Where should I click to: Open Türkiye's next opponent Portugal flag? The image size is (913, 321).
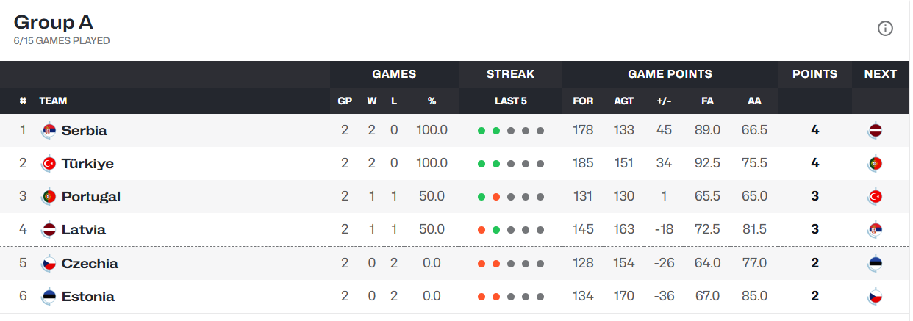(875, 163)
